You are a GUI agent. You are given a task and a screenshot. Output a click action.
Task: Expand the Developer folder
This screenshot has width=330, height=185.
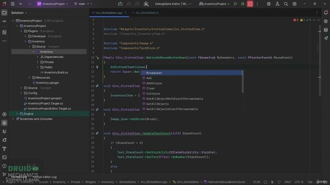point(25,36)
